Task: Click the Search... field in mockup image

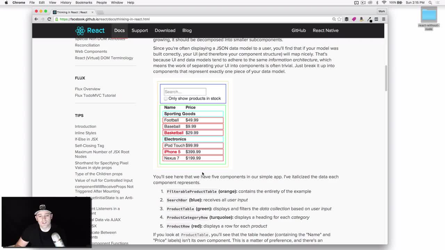Action: [185, 92]
